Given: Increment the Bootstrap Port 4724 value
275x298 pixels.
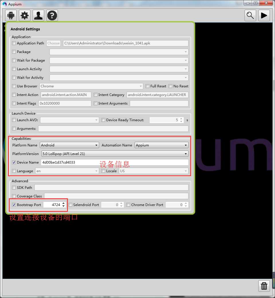Looking at the screenshot, I should pyautogui.click(x=64, y=203).
